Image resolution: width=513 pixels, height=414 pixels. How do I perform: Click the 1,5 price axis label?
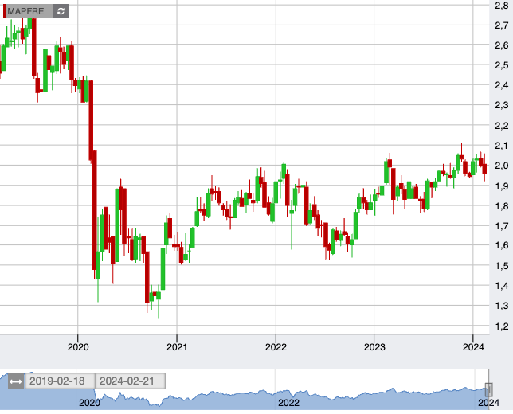pos(502,266)
